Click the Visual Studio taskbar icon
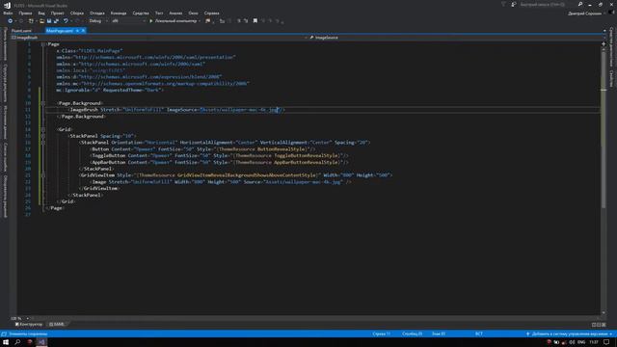The height and width of the screenshot is (347, 617). click(x=41, y=342)
